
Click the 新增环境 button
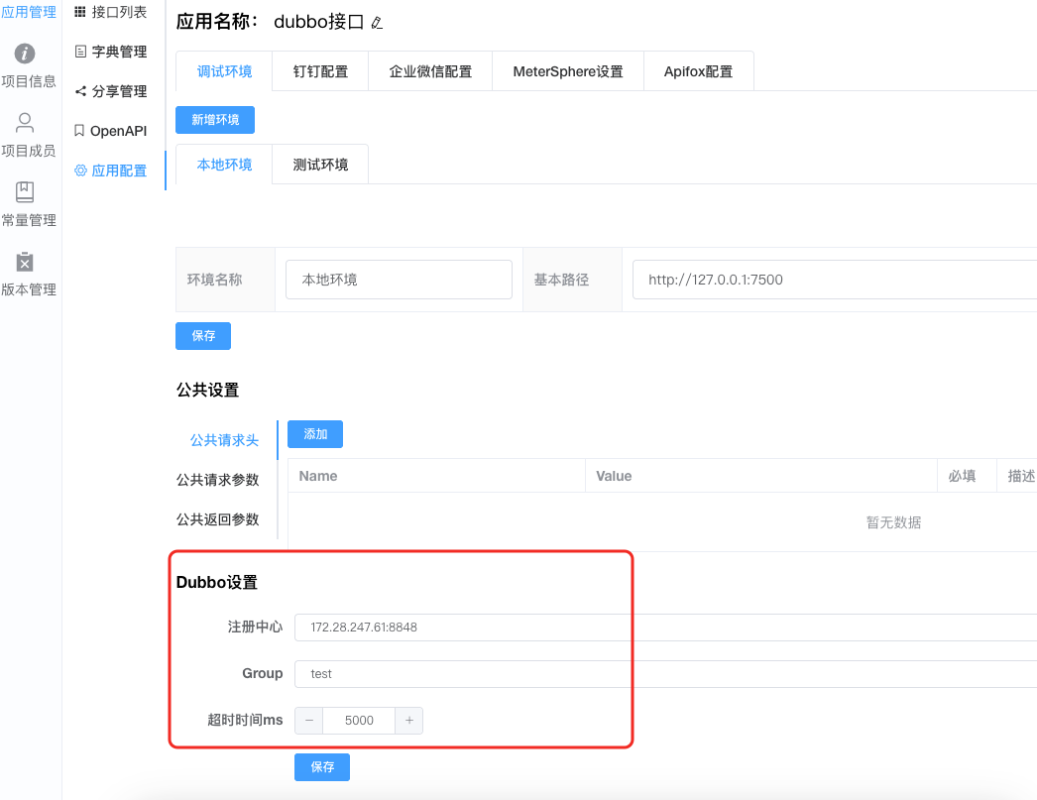[215, 120]
